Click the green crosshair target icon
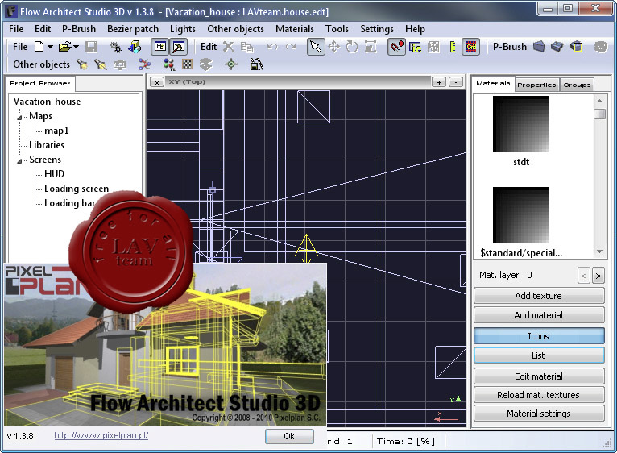This screenshot has height=453, width=617. (x=231, y=64)
